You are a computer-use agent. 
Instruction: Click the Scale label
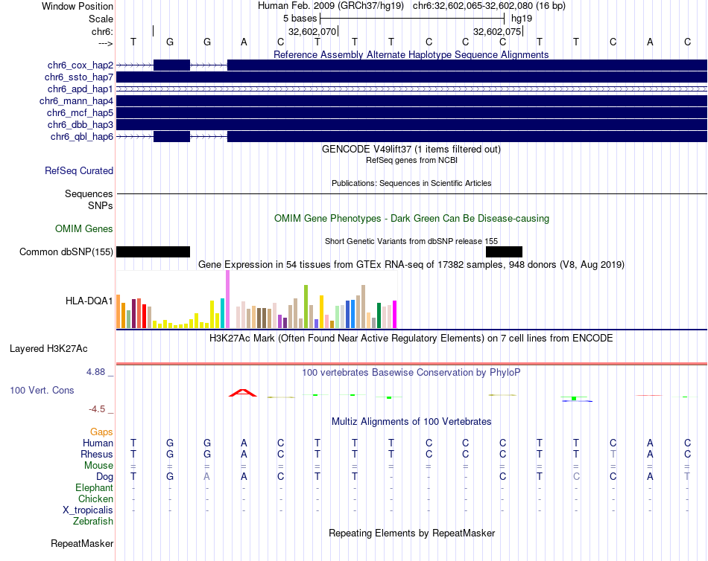pyautogui.click(x=101, y=19)
